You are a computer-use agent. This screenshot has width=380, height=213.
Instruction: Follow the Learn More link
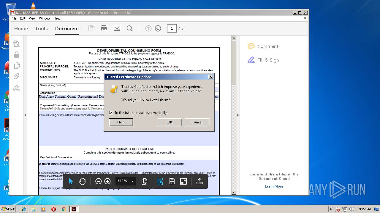click(x=274, y=186)
